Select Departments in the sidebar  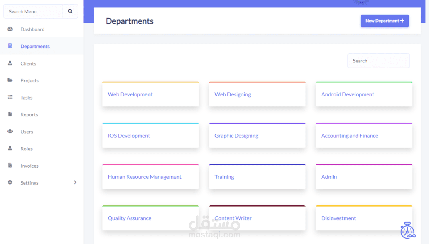pyautogui.click(x=35, y=46)
